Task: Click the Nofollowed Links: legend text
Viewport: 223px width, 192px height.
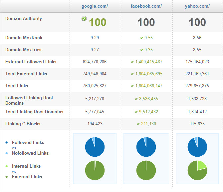Action: point(31,153)
